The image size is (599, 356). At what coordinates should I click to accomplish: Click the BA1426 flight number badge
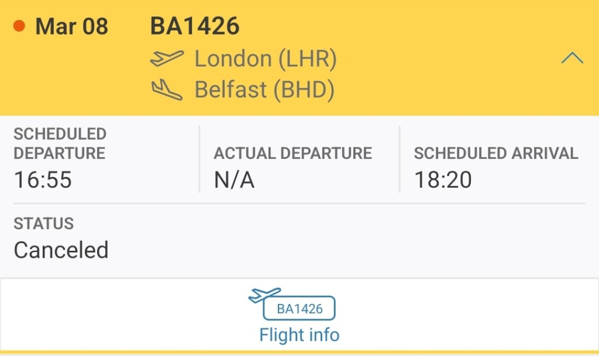299,309
